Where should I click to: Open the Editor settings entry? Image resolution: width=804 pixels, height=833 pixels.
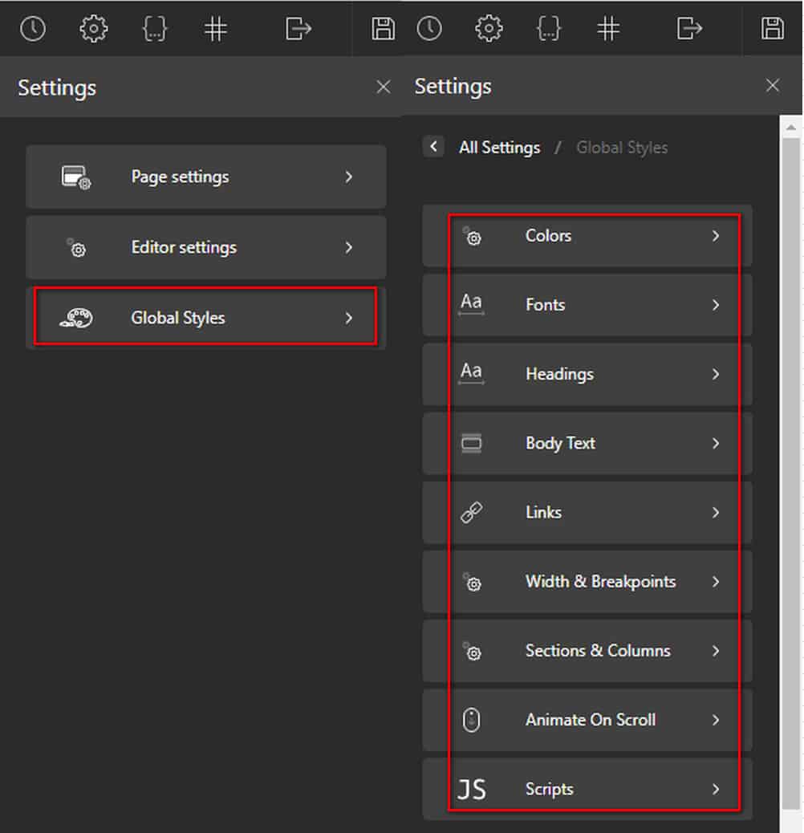point(206,247)
